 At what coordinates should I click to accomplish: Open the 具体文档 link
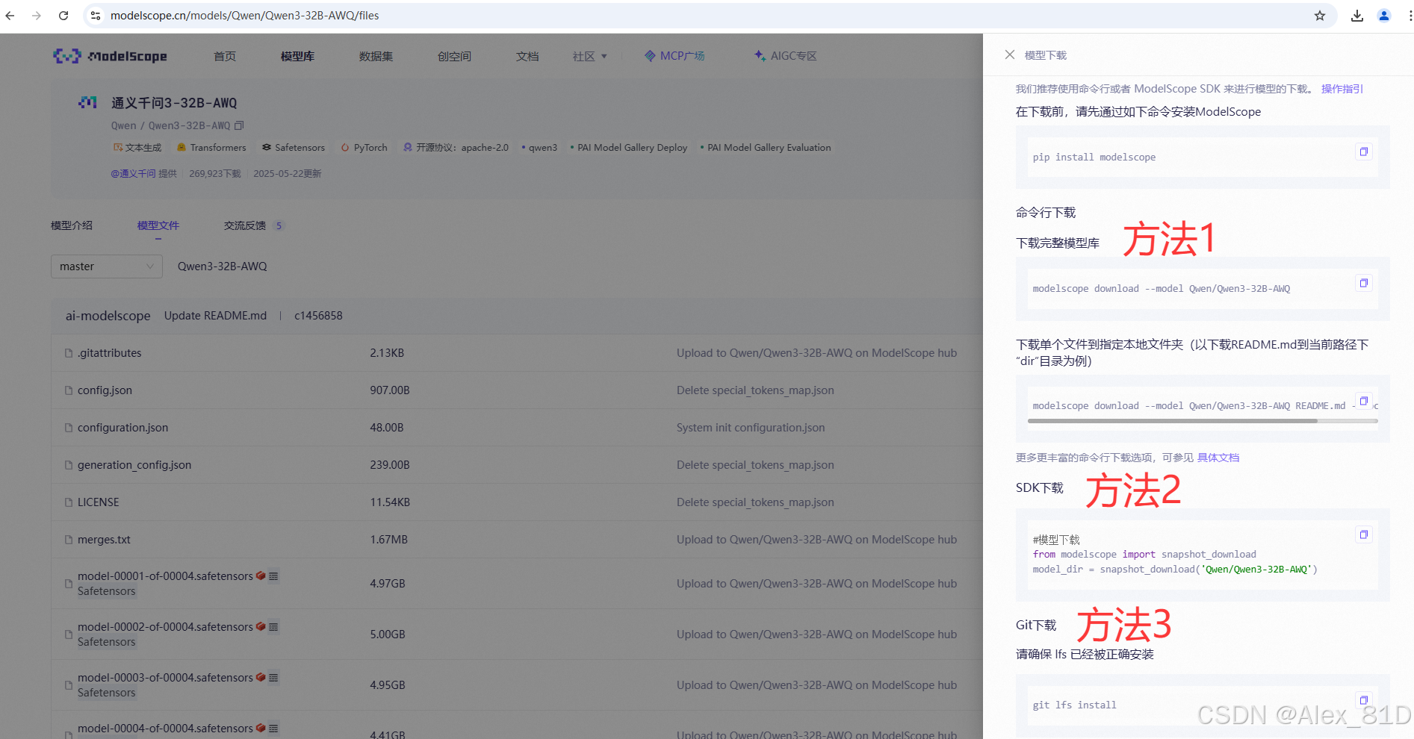click(1218, 458)
